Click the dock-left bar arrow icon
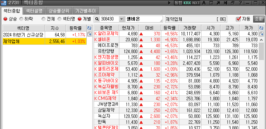Screen dimensions: 266x129 tap(225, 3)
